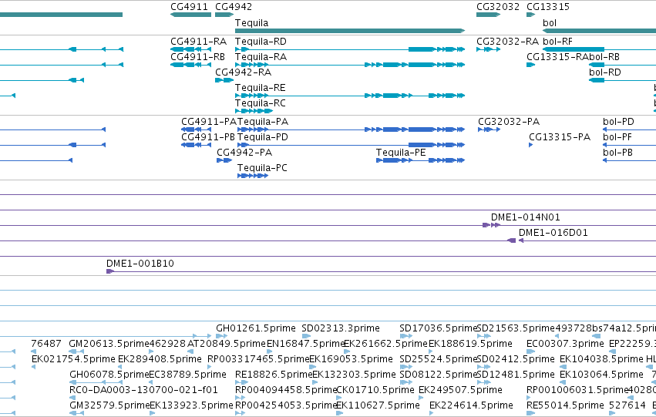Select transcript label CG32032-RA
656x417 pixels.
click(507, 42)
